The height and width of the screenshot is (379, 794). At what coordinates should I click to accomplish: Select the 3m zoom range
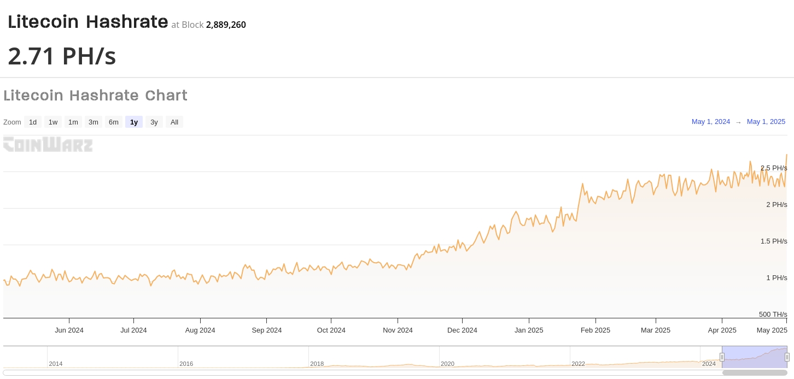tap(94, 122)
